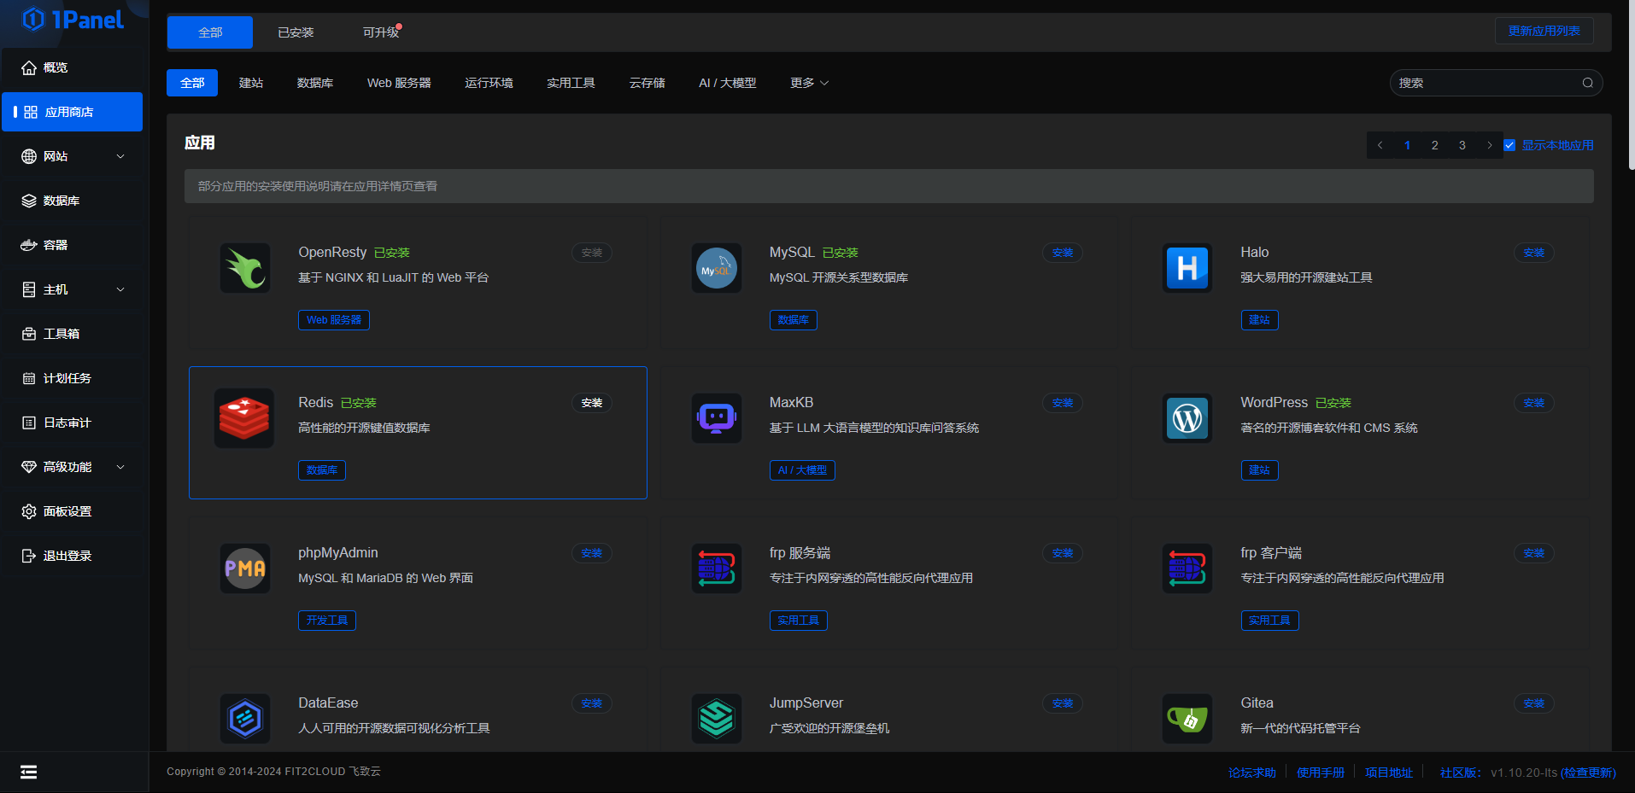
Task: Collapse the sidebar menu icon
Action: 28,773
